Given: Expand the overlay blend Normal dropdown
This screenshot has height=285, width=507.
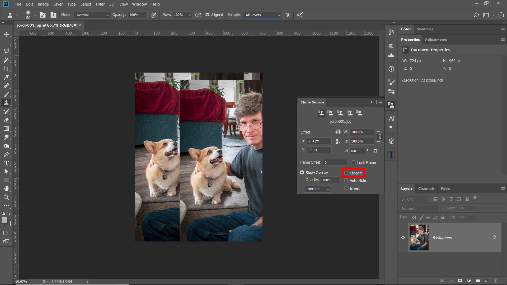Looking at the screenshot, I should (318, 189).
